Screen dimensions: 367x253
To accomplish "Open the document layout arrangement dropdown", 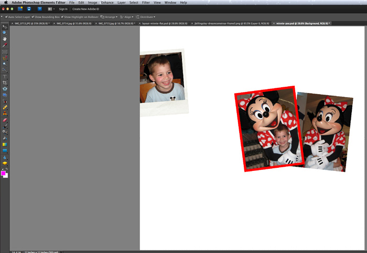I will 51,9.
